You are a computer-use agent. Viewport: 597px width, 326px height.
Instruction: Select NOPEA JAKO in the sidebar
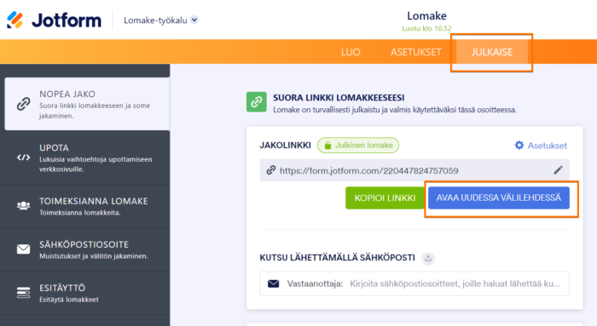point(87,104)
